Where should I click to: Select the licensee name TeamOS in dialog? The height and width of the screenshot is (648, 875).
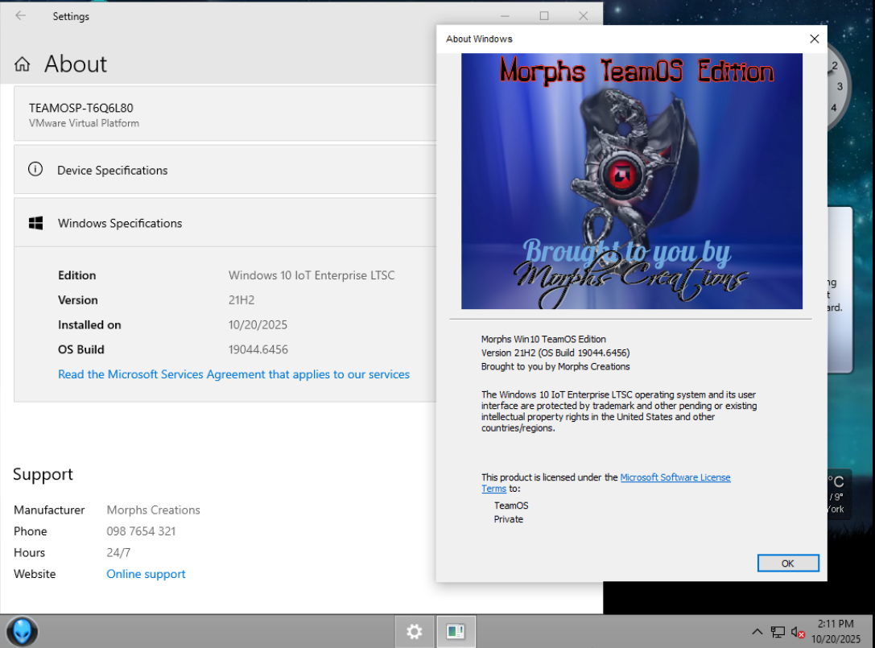[x=511, y=506]
